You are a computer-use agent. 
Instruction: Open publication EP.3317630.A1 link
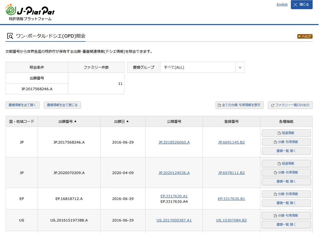tap(174, 196)
